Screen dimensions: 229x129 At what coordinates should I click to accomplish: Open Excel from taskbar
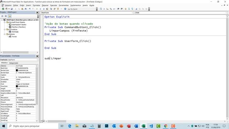(143, 126)
